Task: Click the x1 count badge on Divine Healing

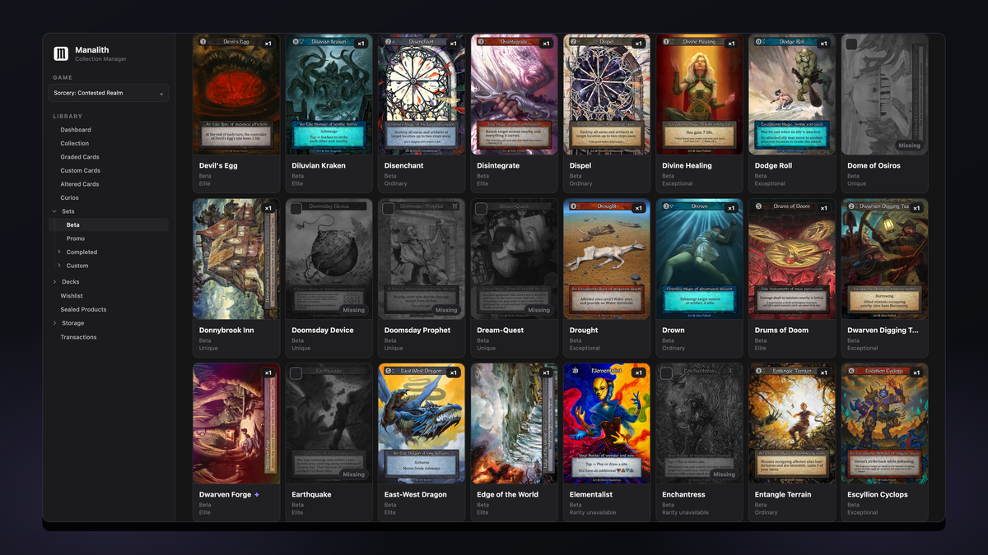Action: click(x=731, y=44)
